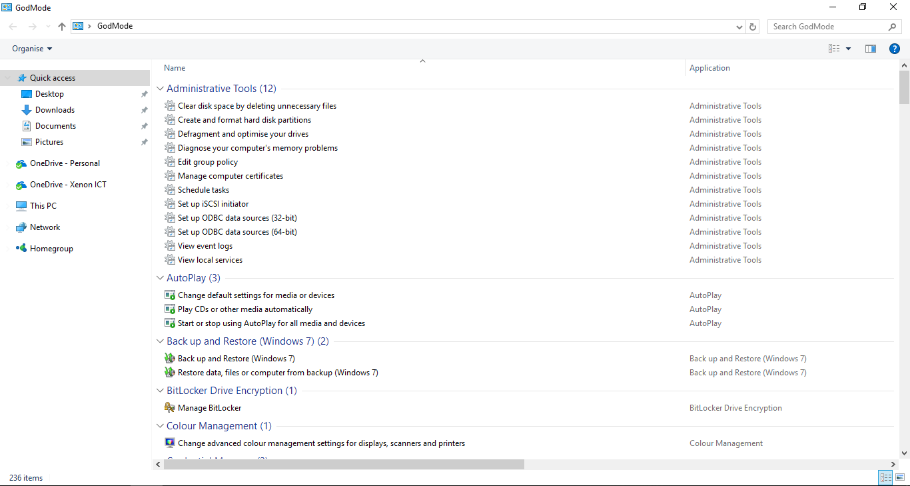910x486 pixels.
Task: Open the Organise menu
Action: click(x=32, y=49)
